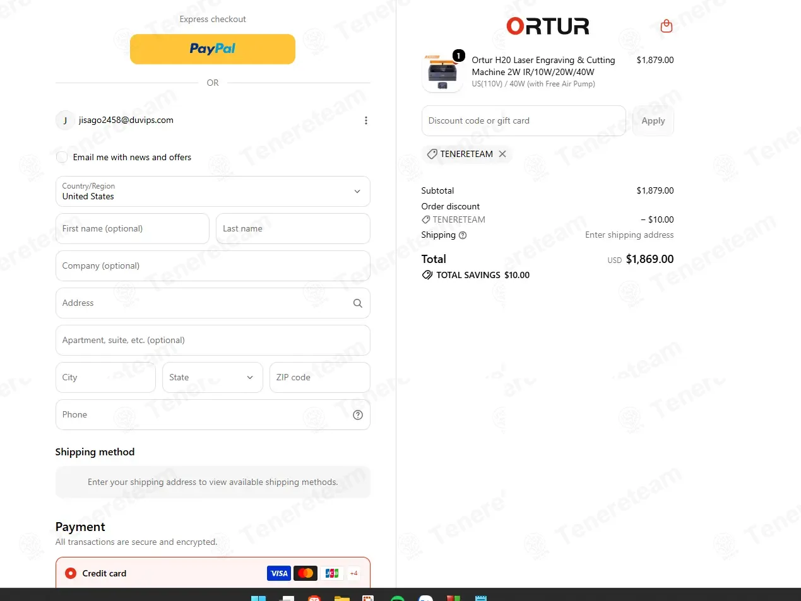Screen dimensions: 801x601
Task: Tick the Email me with news and offers checkbox
Action: (x=62, y=157)
